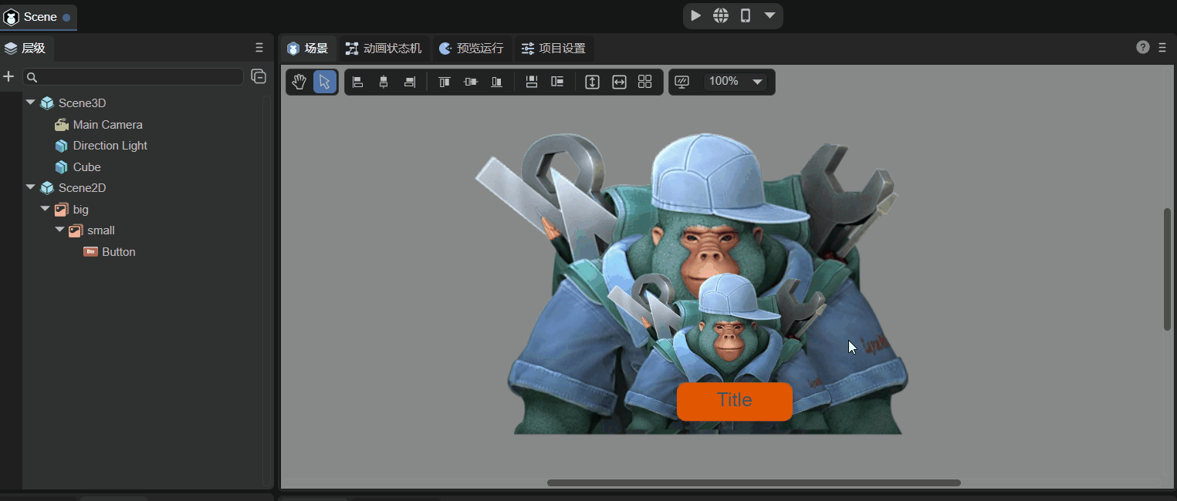Click the orange Title button in scene
This screenshot has width=1177, height=501.
click(x=734, y=401)
